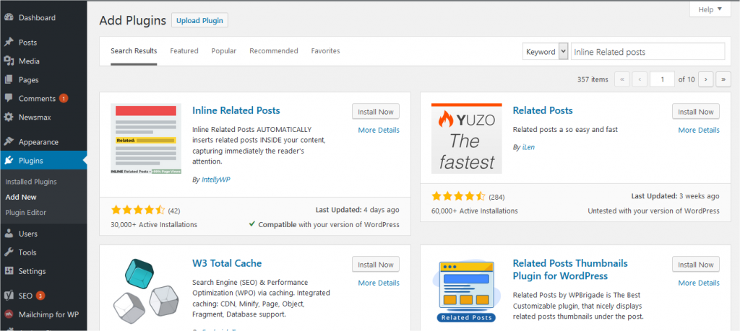Image resolution: width=740 pixels, height=331 pixels.
Task: Install the W3 Total Cache plugin
Action: point(376,265)
